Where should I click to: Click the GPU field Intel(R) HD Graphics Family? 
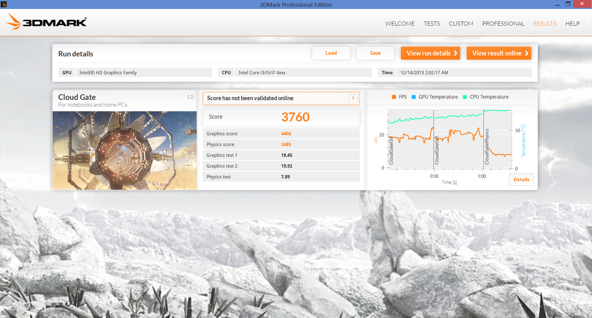144,72
